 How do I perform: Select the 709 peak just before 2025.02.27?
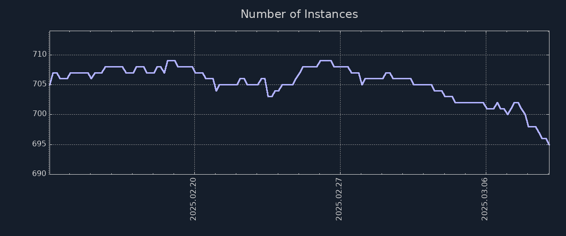click(x=326, y=60)
